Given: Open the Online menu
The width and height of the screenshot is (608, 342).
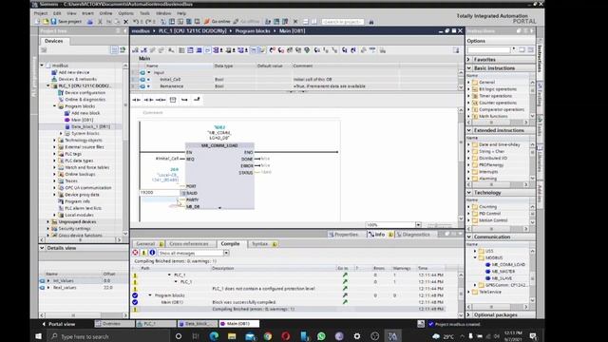Looking at the screenshot, I should pos(105,13).
